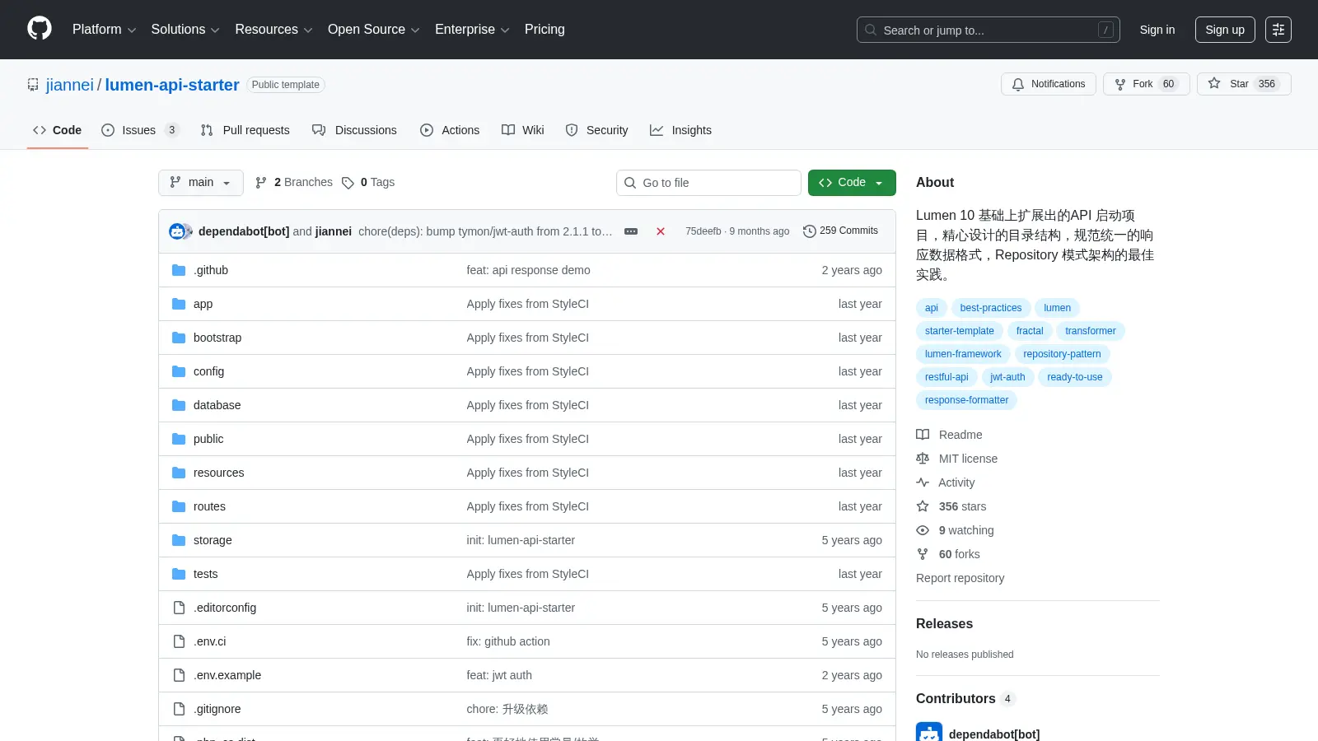This screenshot has width=1318, height=741.
Task: Click 'feat: jwt auth' commit message
Action: 499,675
